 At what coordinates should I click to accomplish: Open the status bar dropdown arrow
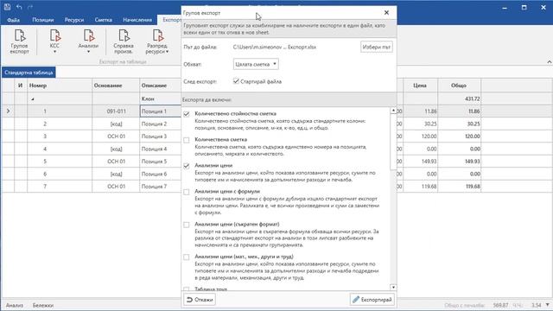pyautogui.click(x=547, y=305)
